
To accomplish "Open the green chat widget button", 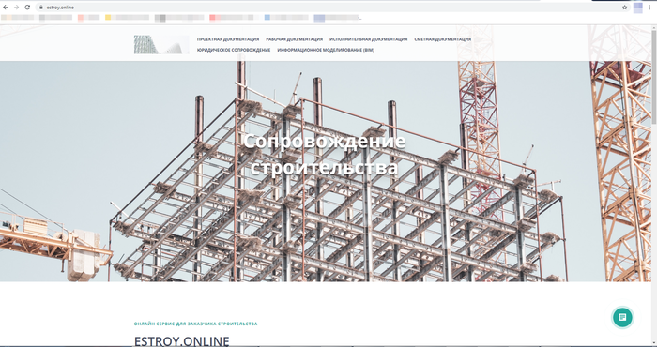I will pyautogui.click(x=622, y=317).
